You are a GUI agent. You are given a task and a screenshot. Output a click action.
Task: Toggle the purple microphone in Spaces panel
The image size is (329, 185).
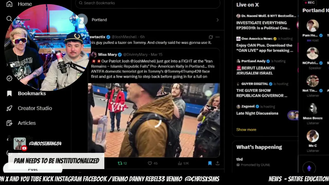point(309,168)
